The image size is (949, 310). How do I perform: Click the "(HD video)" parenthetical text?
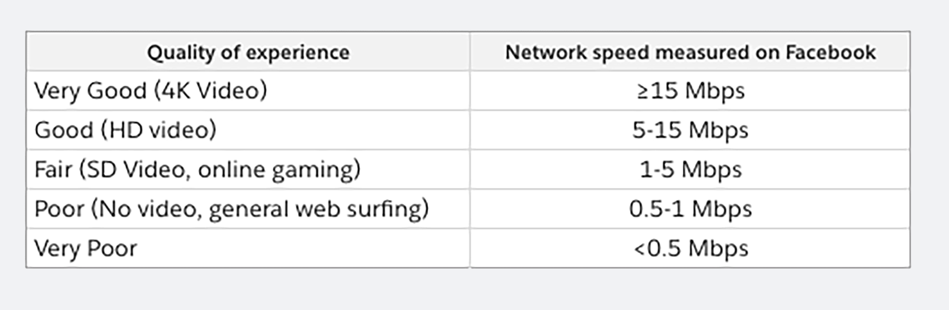click(x=159, y=130)
